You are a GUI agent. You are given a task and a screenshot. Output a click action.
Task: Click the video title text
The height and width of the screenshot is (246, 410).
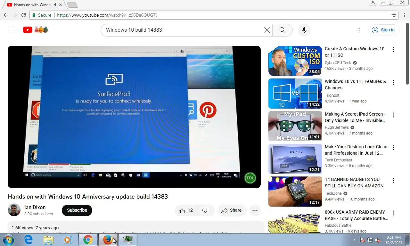(x=88, y=196)
